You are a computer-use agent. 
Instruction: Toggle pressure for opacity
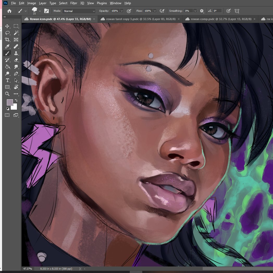pos(129,11)
